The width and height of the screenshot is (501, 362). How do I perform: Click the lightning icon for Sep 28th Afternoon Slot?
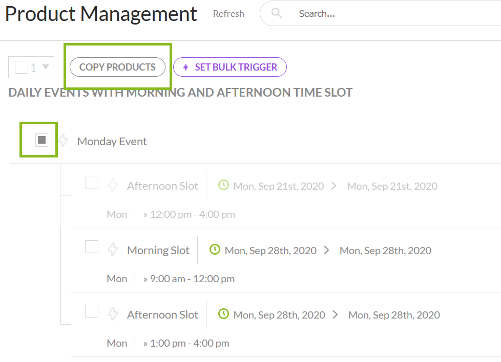[113, 314]
